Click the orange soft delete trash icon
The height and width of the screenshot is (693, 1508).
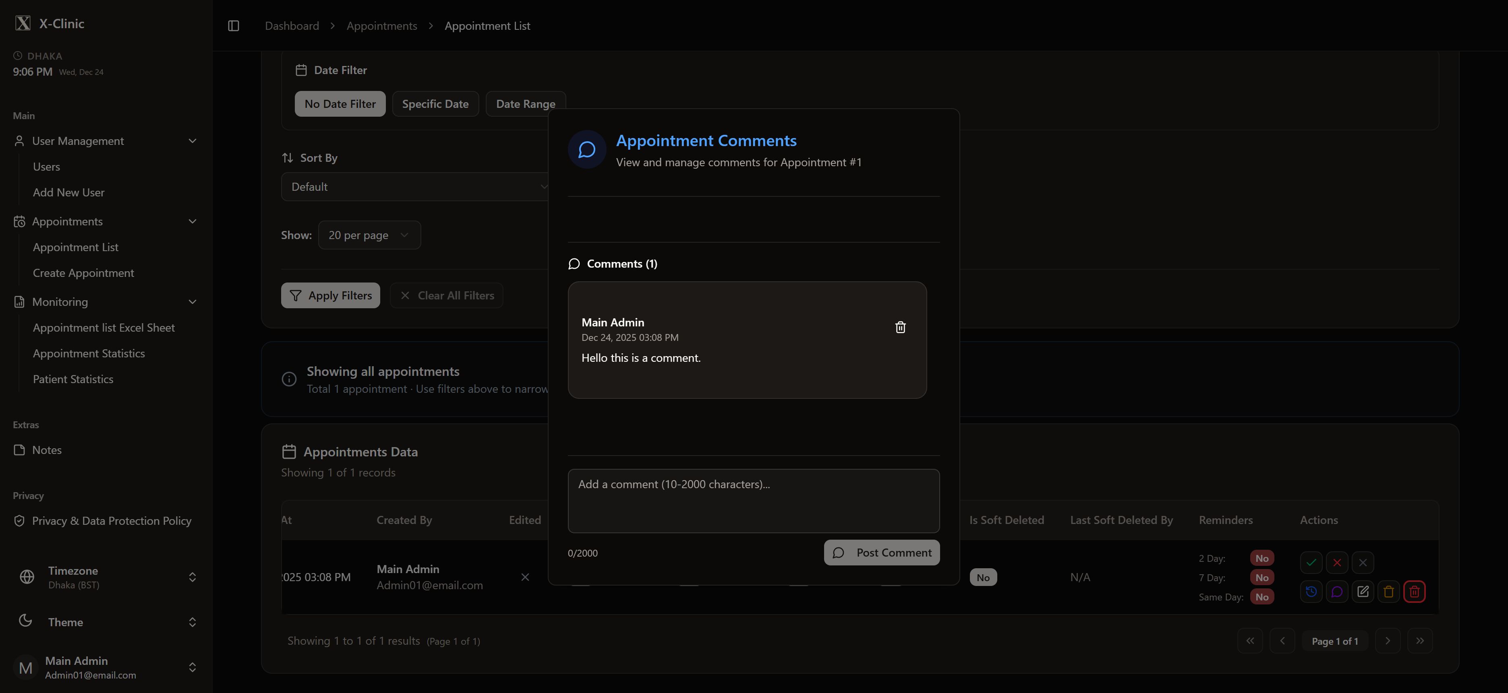click(1389, 592)
